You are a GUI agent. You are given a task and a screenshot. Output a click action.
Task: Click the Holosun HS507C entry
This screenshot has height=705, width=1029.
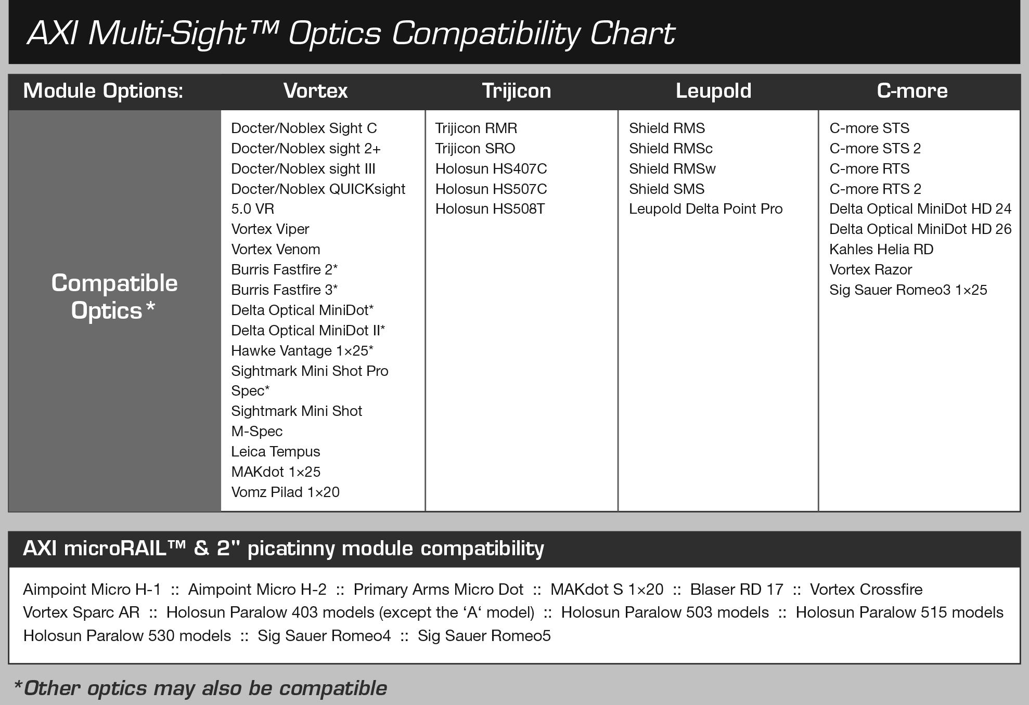pos(491,189)
